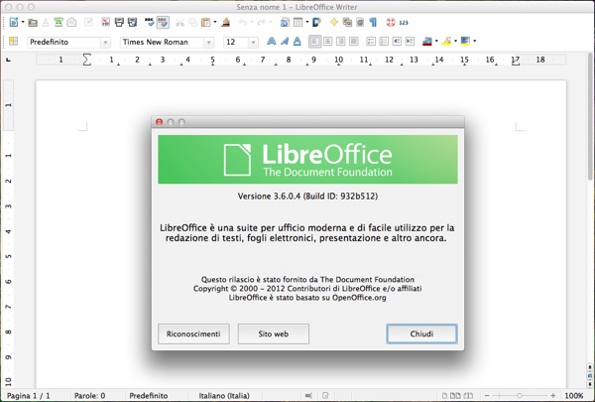Select two-page view layout icon
Screen dimensions: 595x402
coord(457,396)
